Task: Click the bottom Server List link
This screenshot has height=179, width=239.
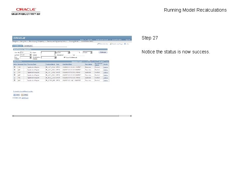Action: coord(25,98)
